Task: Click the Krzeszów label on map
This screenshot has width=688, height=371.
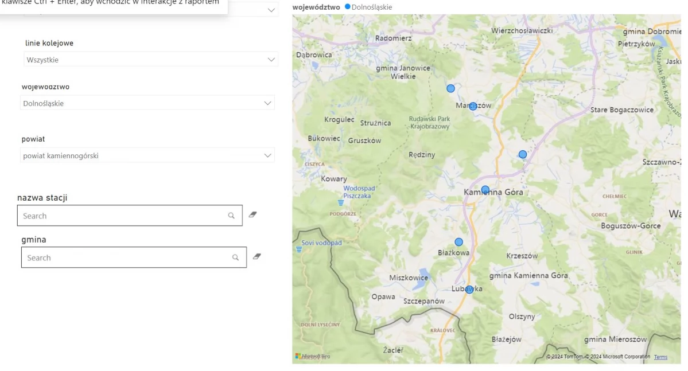Action: click(522, 256)
